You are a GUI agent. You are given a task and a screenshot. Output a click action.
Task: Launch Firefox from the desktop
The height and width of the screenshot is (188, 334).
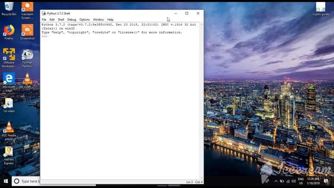[9, 32]
